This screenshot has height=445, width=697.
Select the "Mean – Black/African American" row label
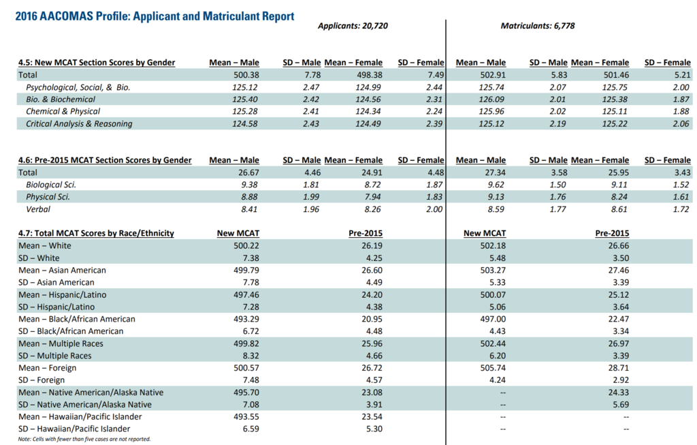tap(77, 319)
